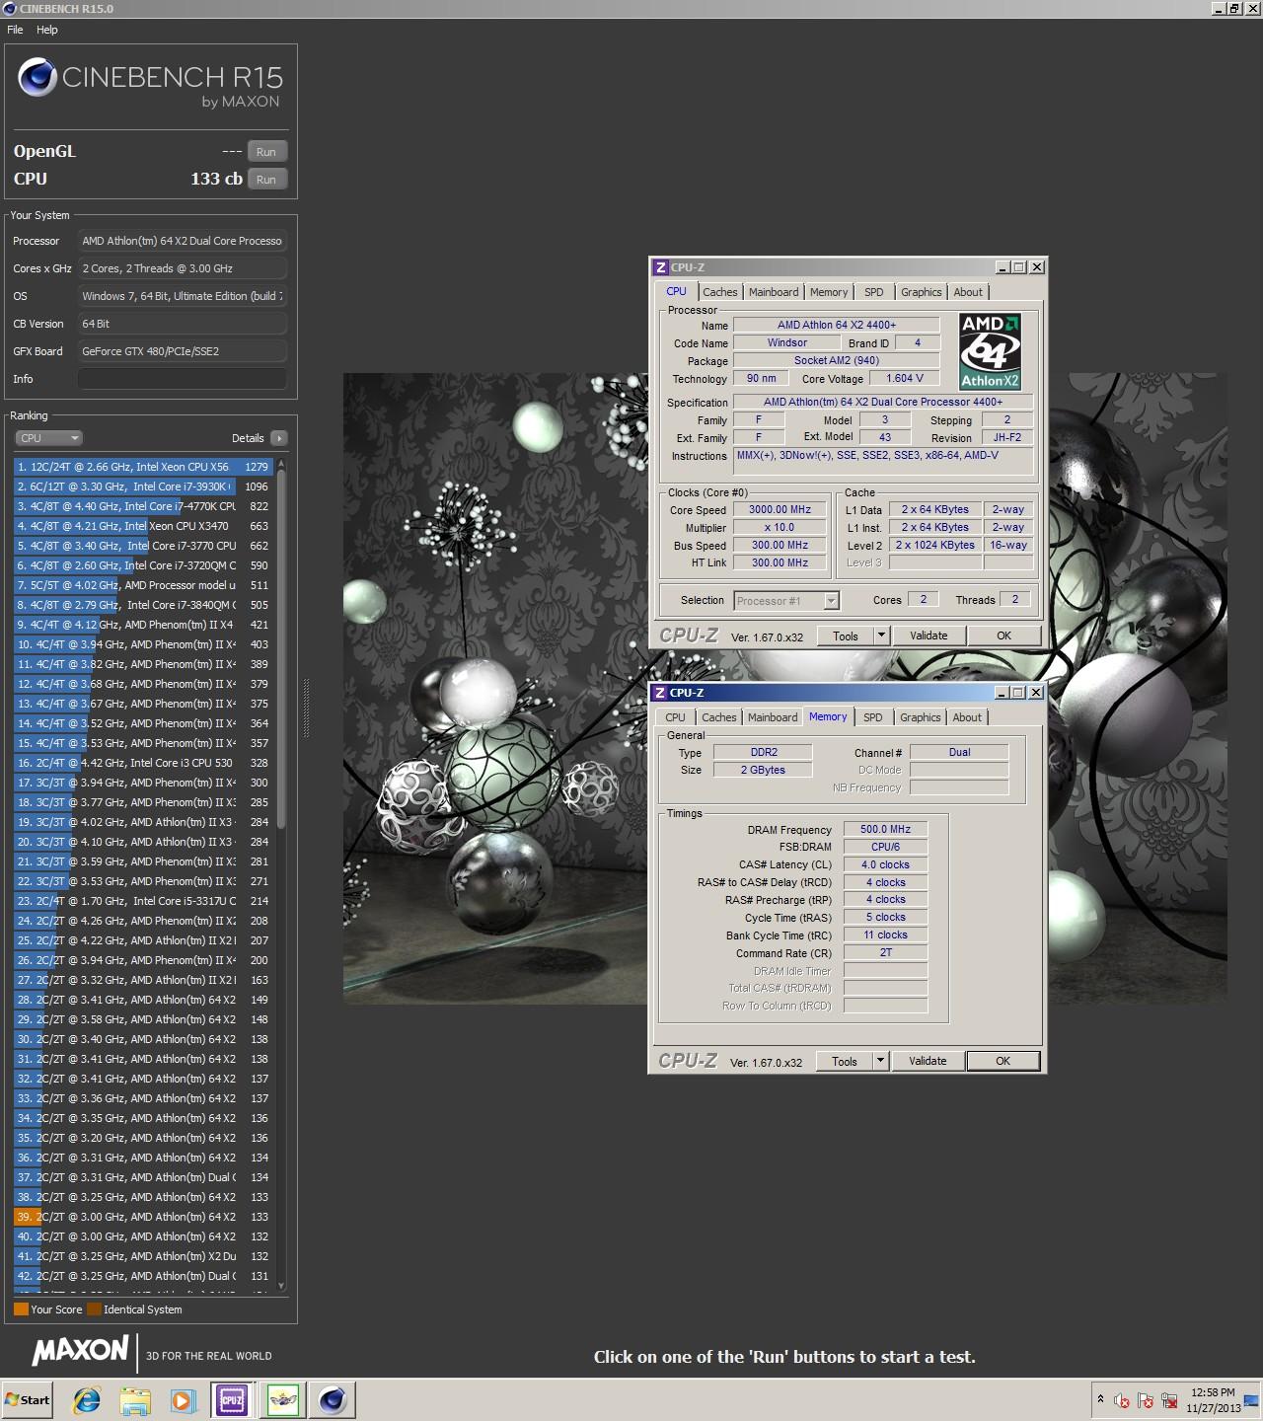Select ranking row 16 Intel Core i3 530

point(143,763)
